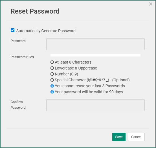Click info icon beside reuse last 3 Passwords
This screenshot has height=148, width=156.
(x=52, y=86)
